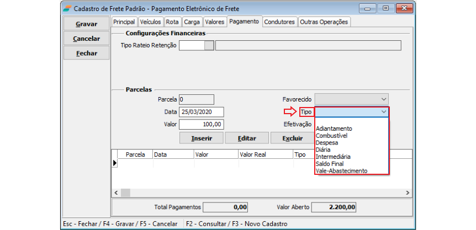Screen dimensions: 476x230
Task: Select Adiantamento from the Tipo list
Action: (334, 129)
